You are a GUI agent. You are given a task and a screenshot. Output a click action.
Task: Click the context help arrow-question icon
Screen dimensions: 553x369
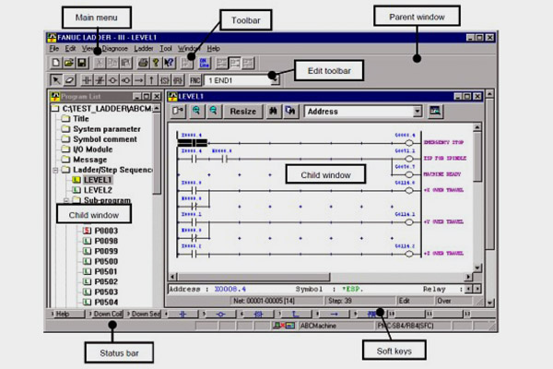169,63
